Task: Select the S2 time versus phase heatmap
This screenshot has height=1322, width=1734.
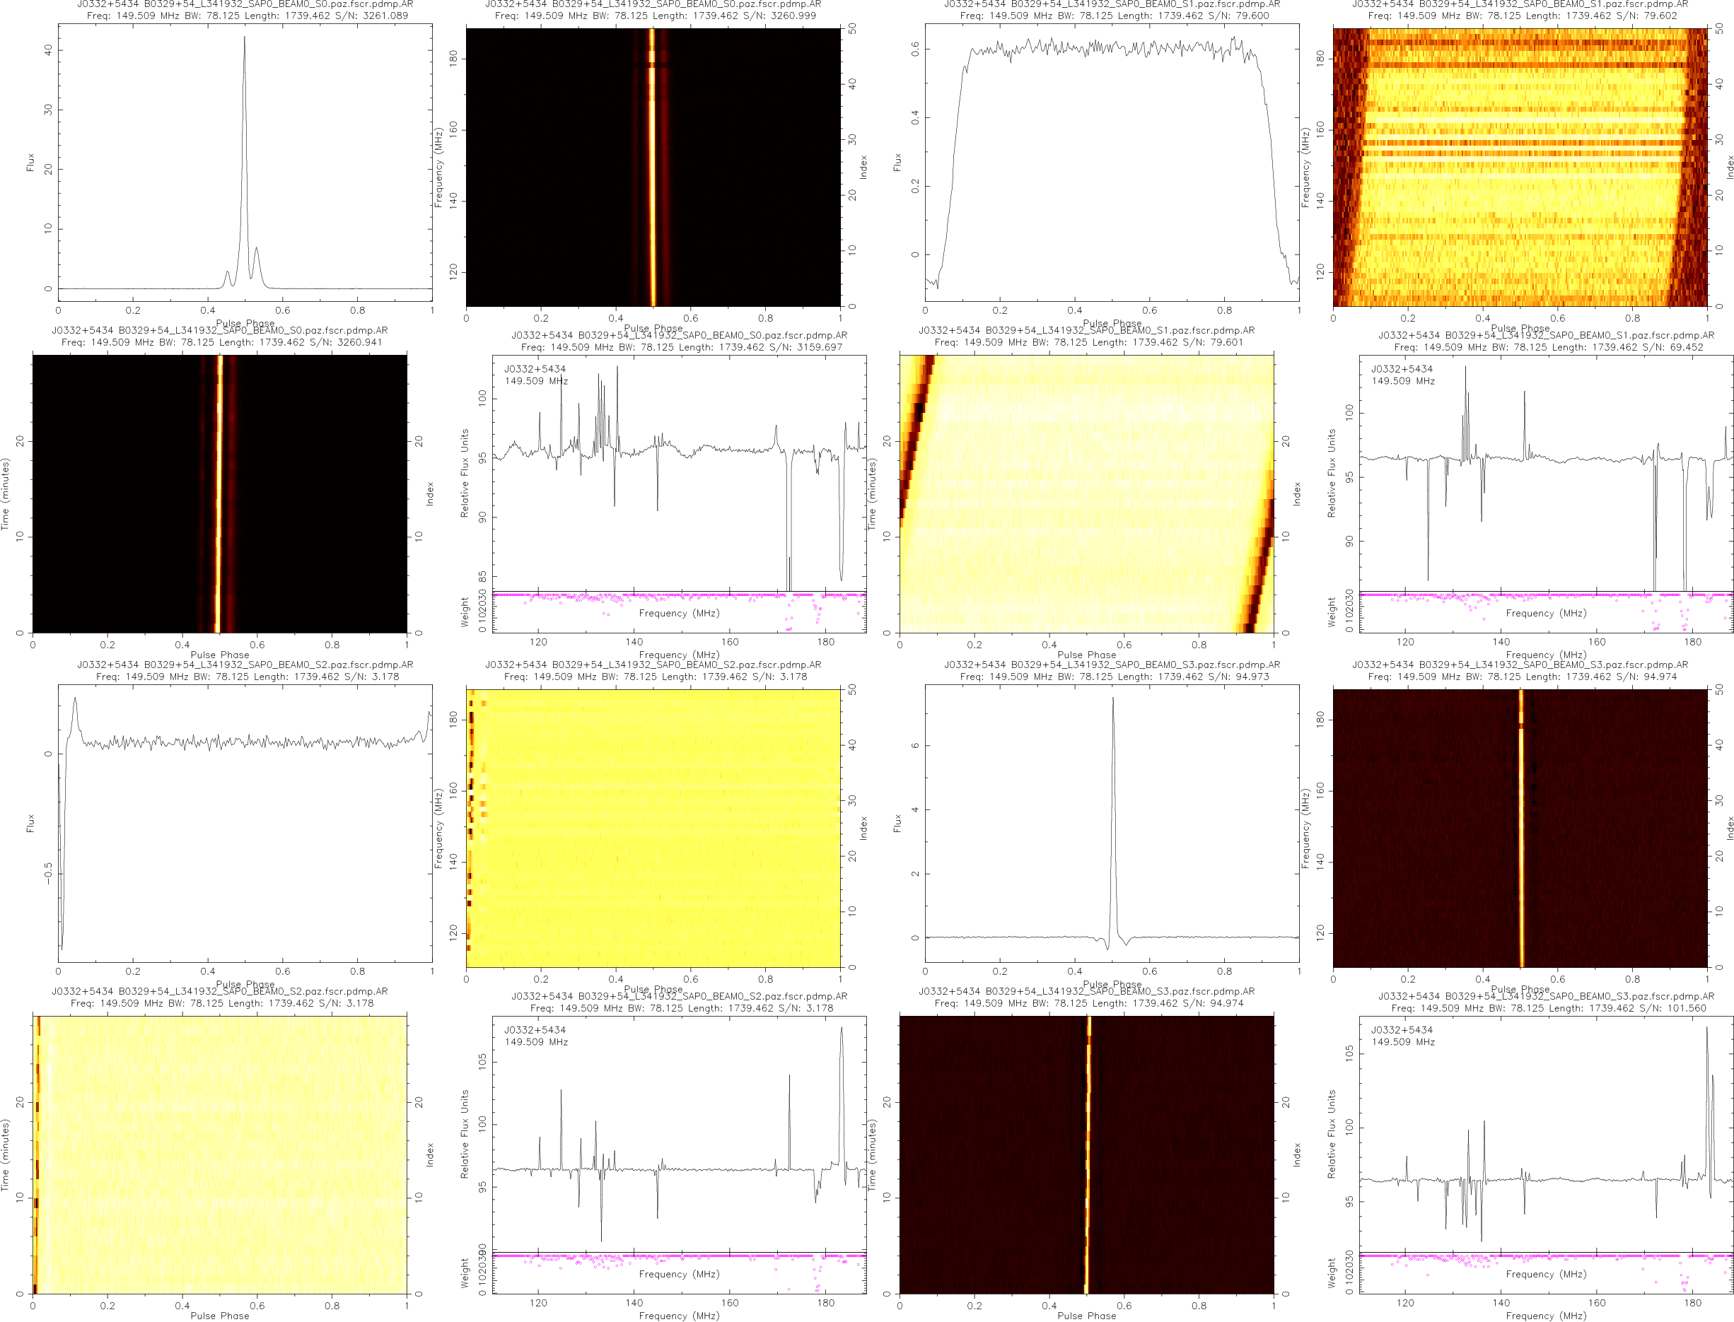Action: point(220,1154)
